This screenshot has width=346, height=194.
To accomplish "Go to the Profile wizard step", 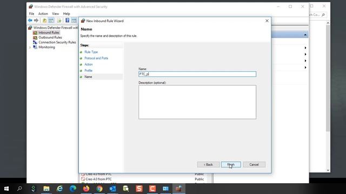I will click(x=88, y=71).
